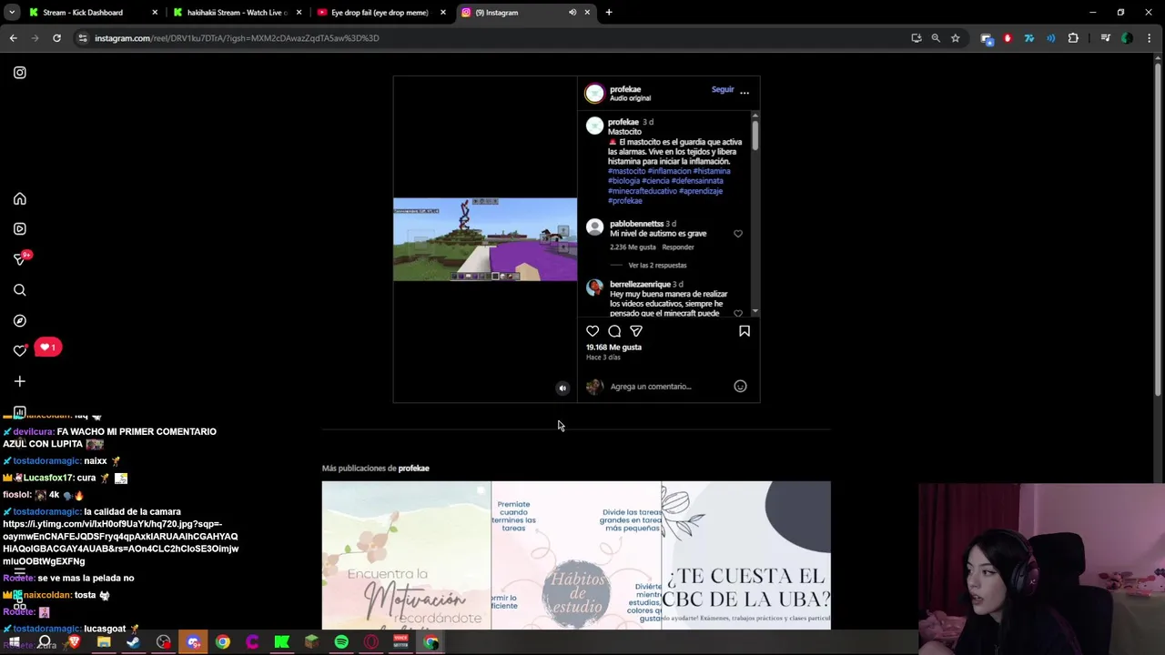Follow profekae with the Seguir button
Image resolution: width=1165 pixels, height=655 pixels.
pyautogui.click(x=723, y=89)
